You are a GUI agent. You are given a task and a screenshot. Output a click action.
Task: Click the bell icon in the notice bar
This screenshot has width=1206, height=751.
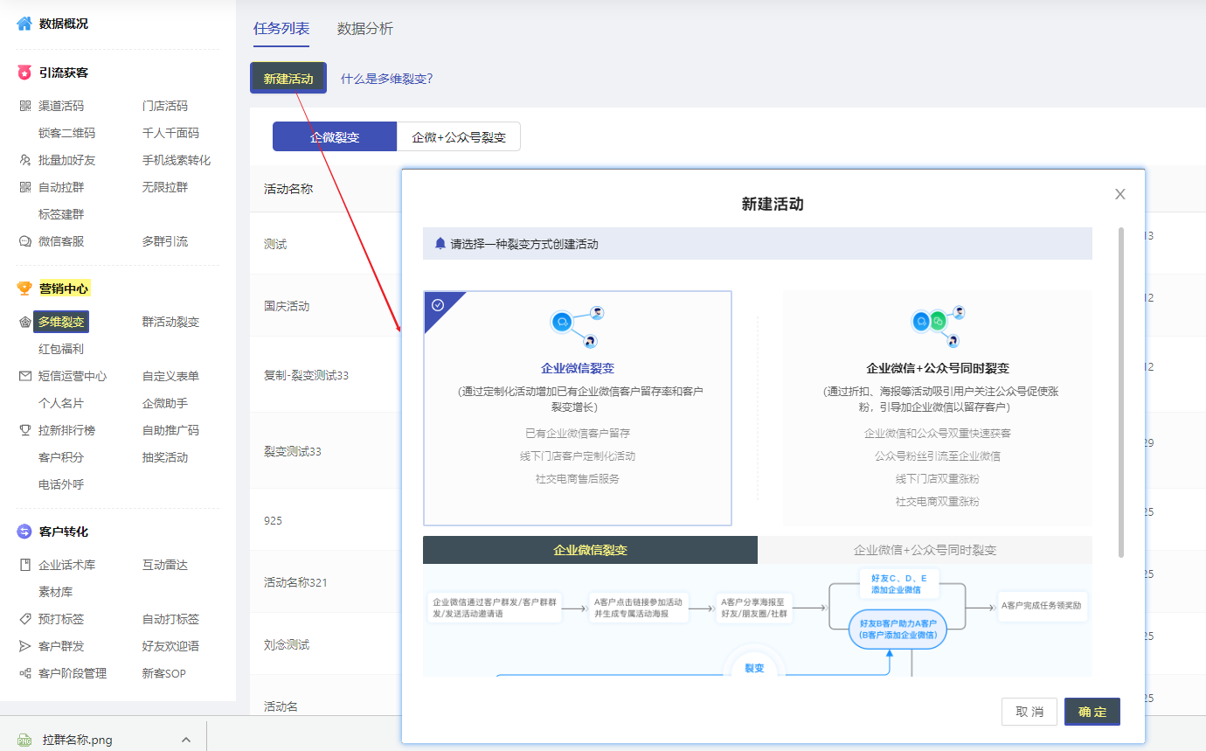coord(440,244)
